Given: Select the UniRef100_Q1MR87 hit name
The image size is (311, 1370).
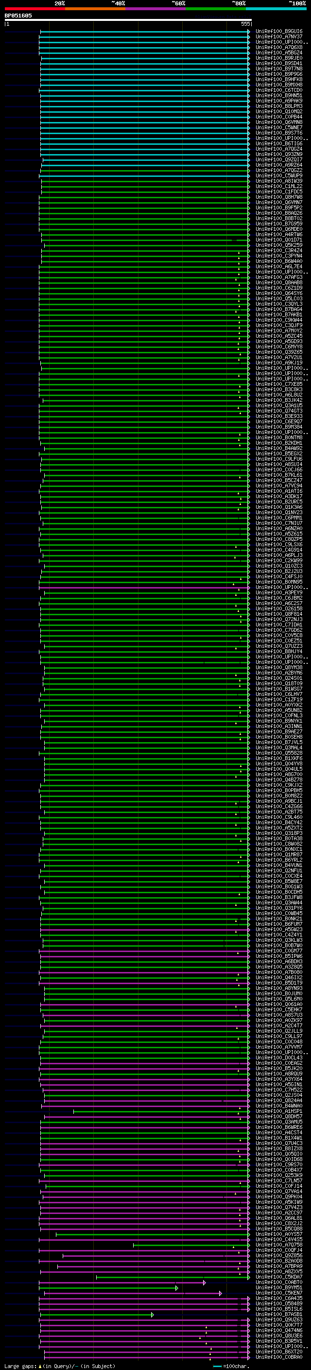Looking at the screenshot, I should pos(279,855).
